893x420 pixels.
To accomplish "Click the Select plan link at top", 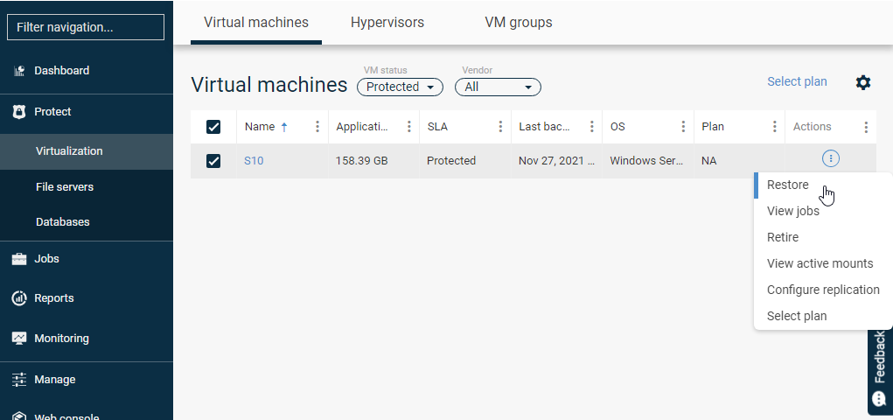I will click(797, 81).
